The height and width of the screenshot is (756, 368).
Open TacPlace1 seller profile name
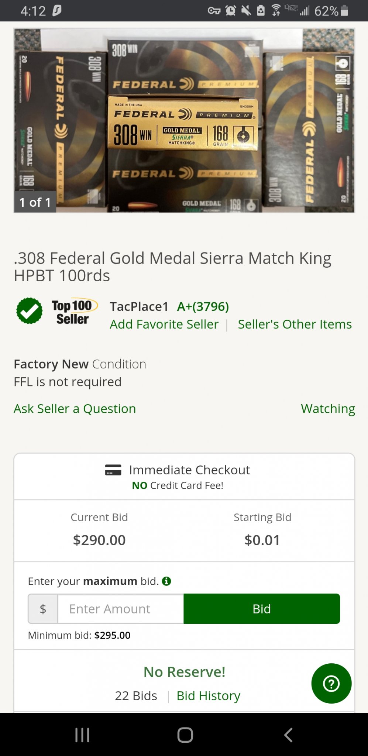pos(139,306)
